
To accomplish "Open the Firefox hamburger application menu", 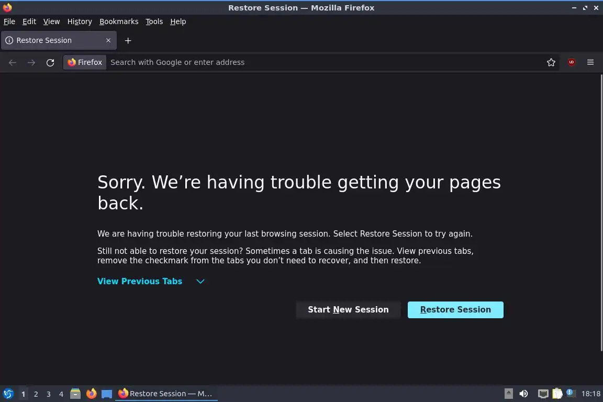I will click(590, 62).
